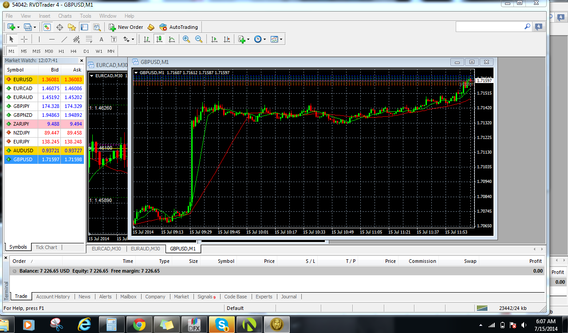568x333 pixels.
Task: Open the Insert menu
Action: click(45, 16)
